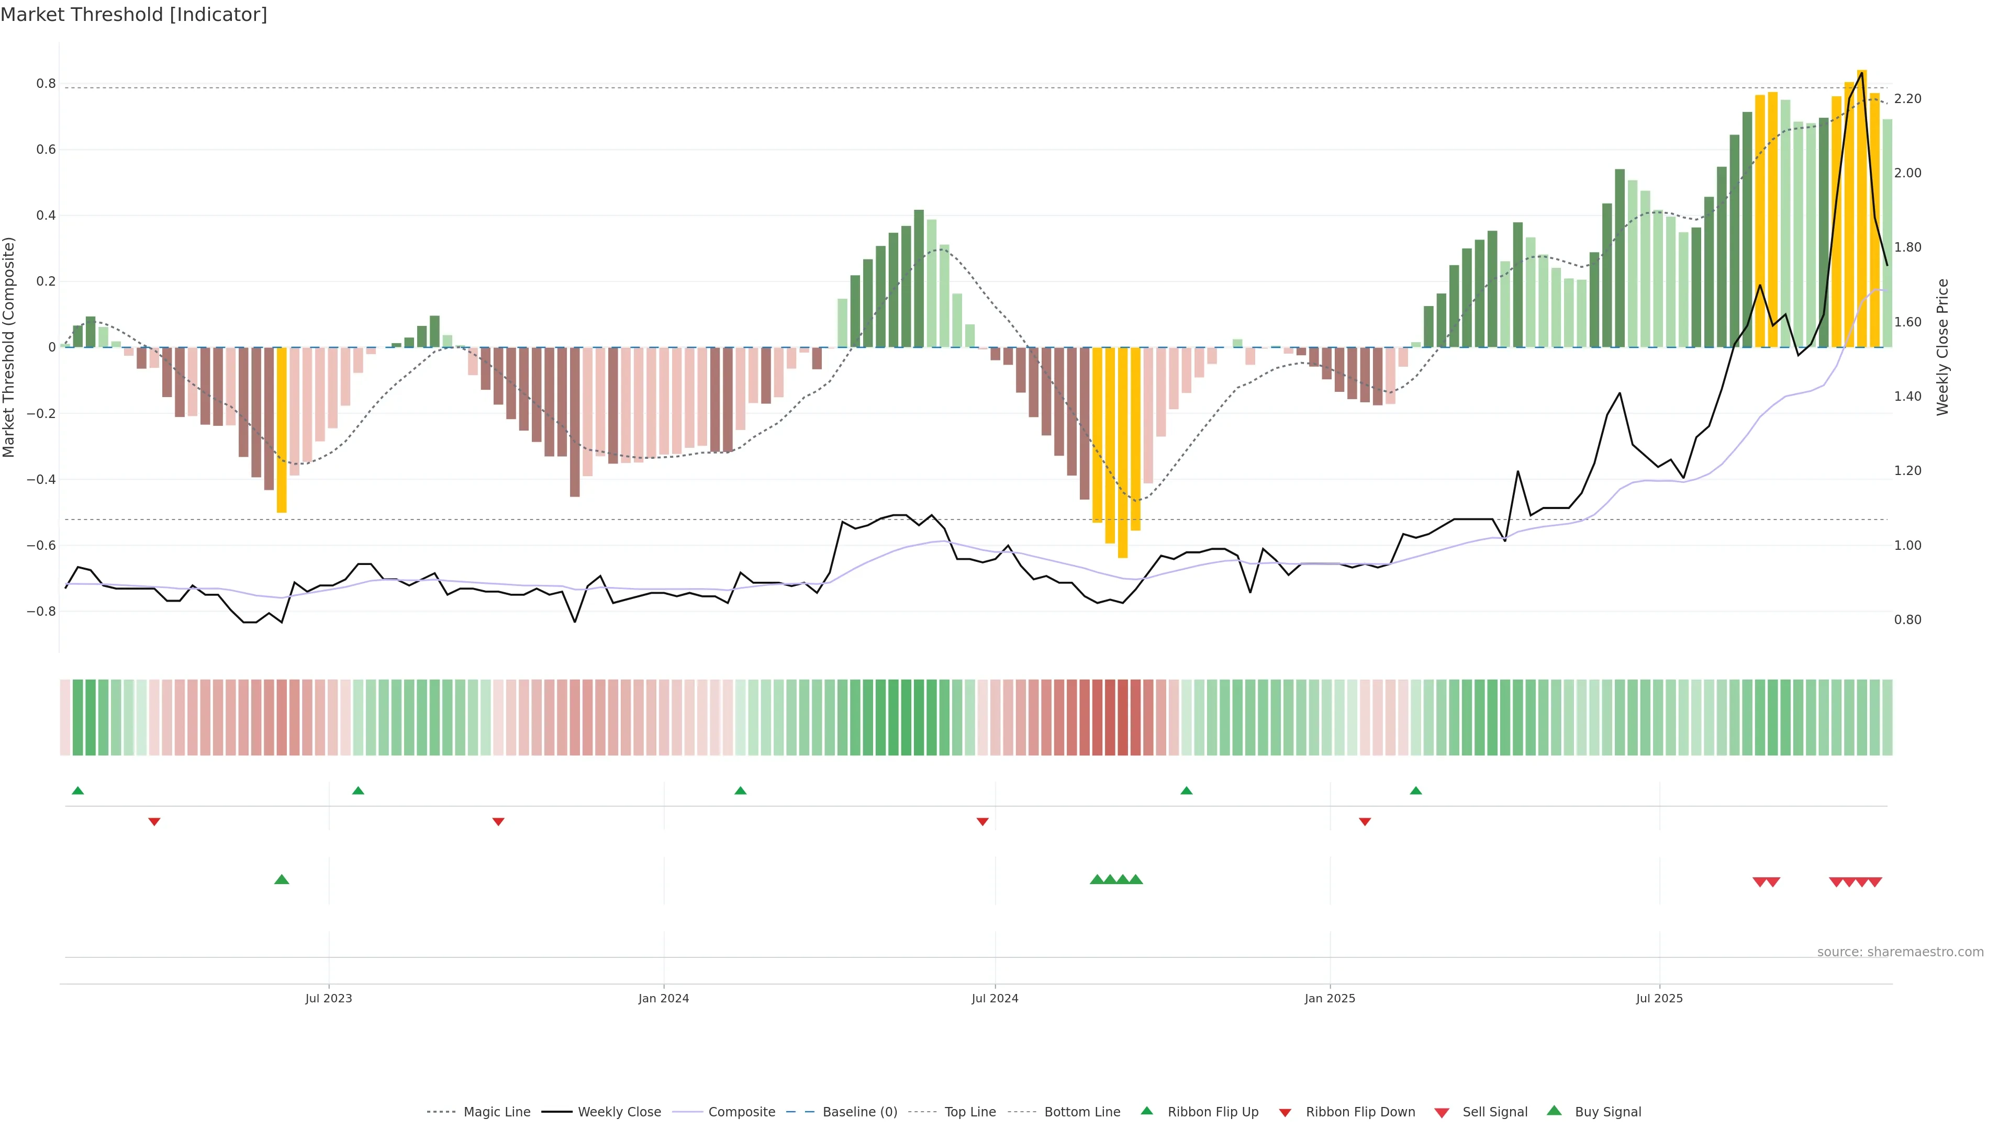Toggle the Weekly Close legend item
This screenshot has width=2010, height=1130.
point(619,1111)
